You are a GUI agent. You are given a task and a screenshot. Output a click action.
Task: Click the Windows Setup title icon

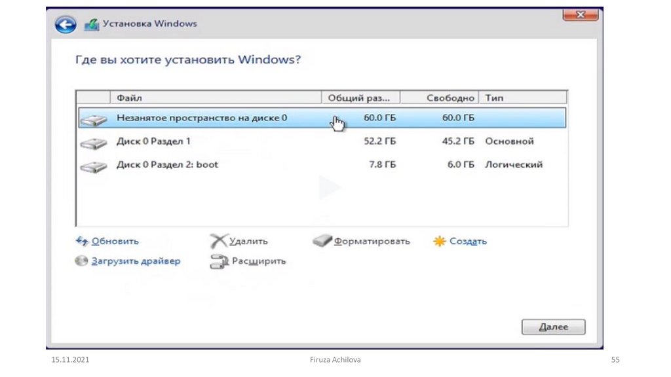coord(92,24)
